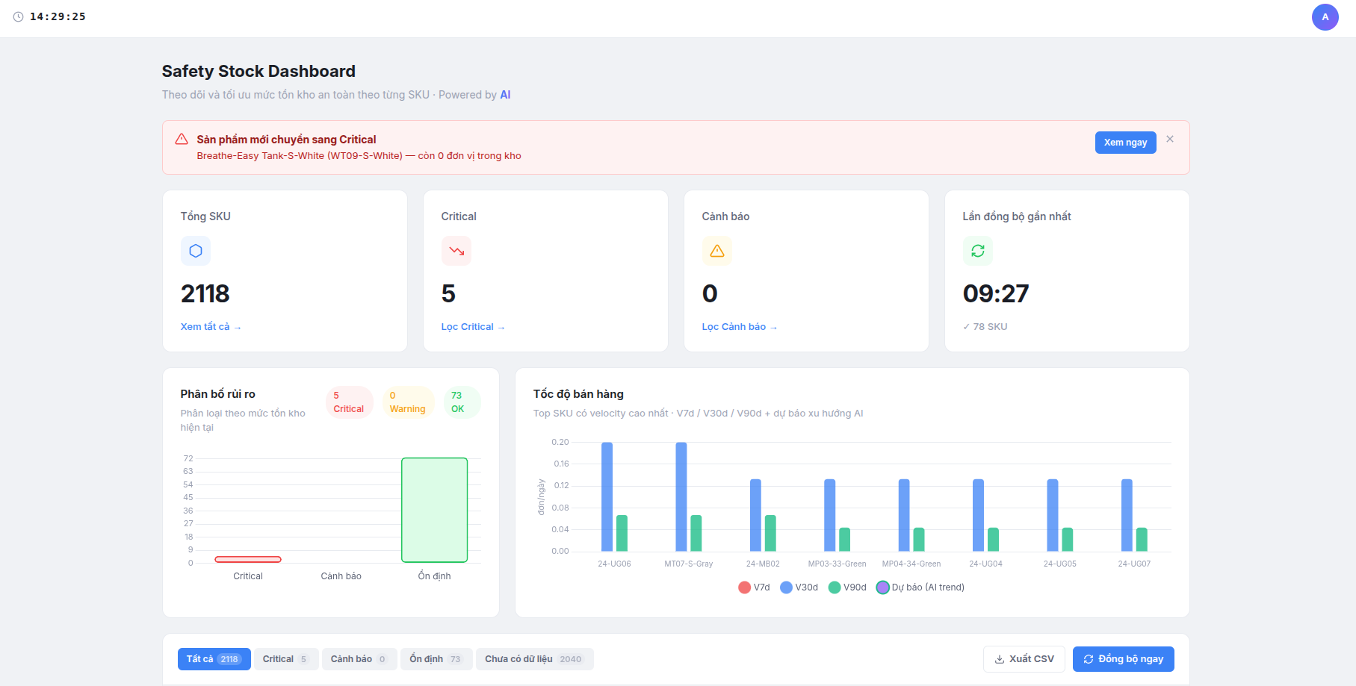Select the Tất cả 2118 filter tab
The height and width of the screenshot is (686, 1356).
[x=214, y=659]
